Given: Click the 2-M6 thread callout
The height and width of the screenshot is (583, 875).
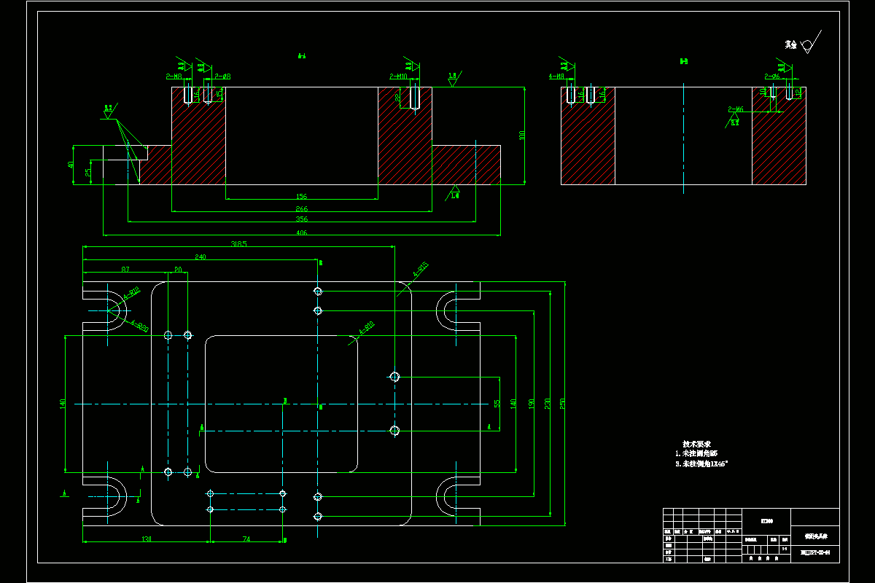Looking at the screenshot, I should 736,109.
